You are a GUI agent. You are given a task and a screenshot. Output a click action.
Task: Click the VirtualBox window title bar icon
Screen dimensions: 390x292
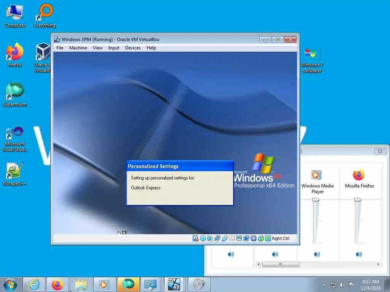pyautogui.click(x=57, y=39)
